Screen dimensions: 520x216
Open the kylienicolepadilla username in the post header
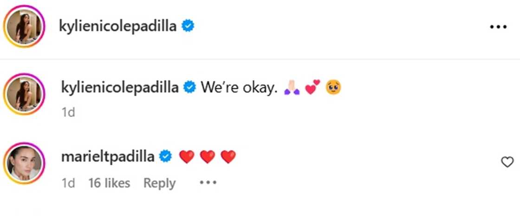(118, 26)
